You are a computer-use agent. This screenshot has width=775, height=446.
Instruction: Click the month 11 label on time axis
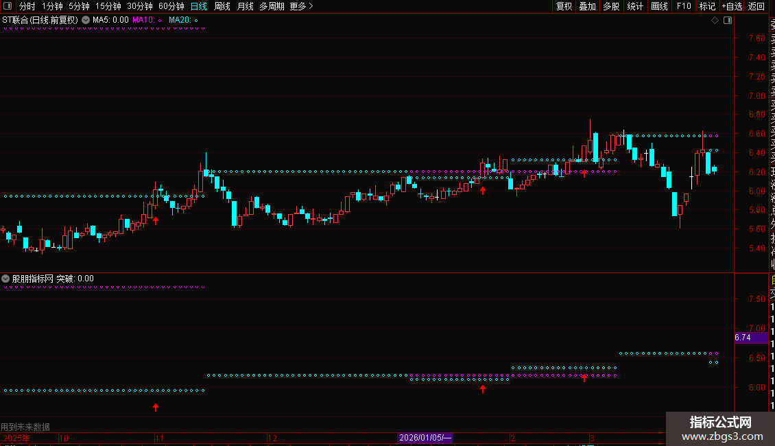pos(159,438)
